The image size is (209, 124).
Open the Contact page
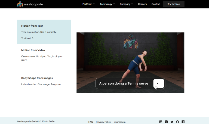[x=156, y=4]
